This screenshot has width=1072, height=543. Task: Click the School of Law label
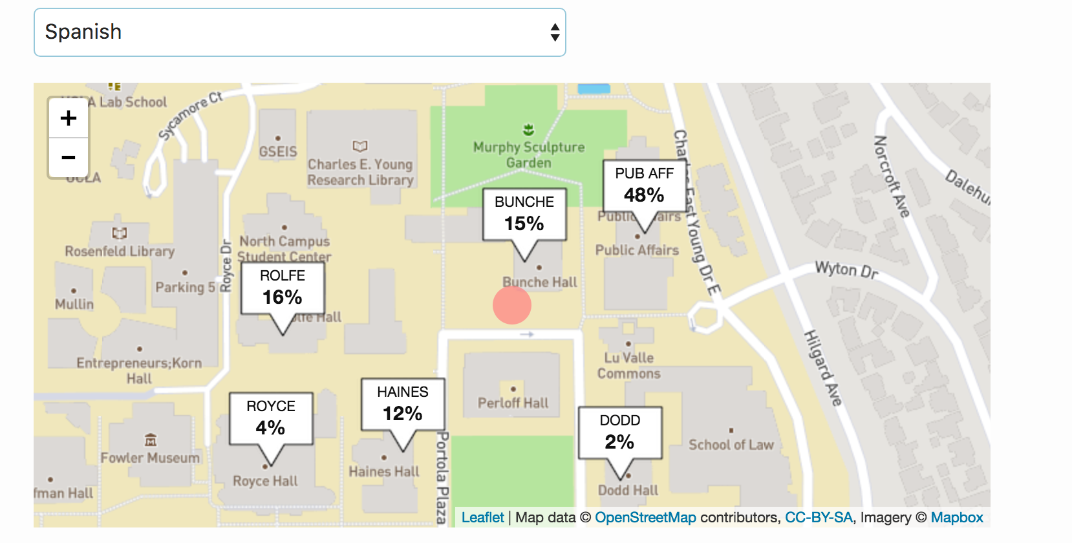[x=731, y=445]
